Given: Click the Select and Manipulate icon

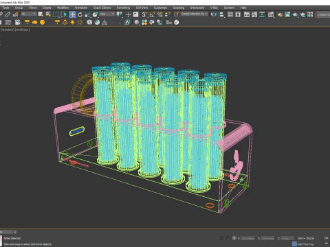Looking at the screenshot, I should tap(128, 14).
